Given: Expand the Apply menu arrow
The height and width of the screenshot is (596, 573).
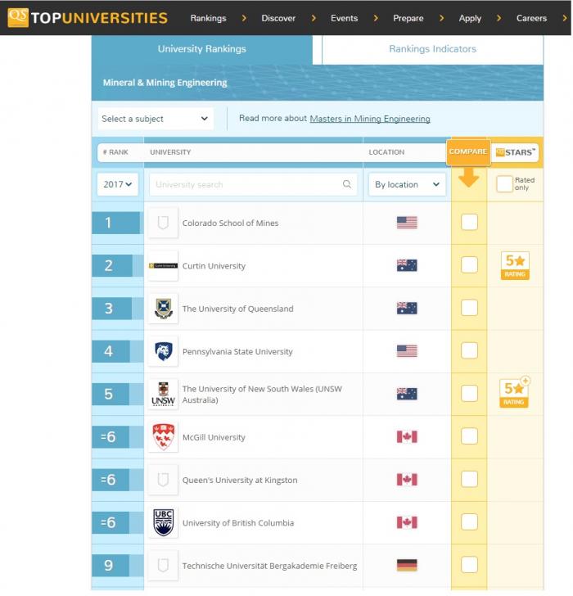Looking at the screenshot, I should click(499, 18).
